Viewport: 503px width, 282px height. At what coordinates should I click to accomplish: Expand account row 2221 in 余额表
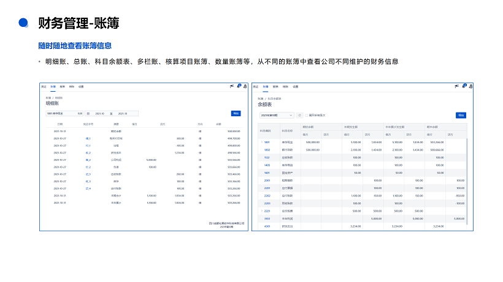pos(262,210)
